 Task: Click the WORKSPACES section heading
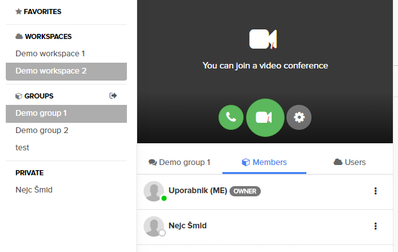pos(48,36)
